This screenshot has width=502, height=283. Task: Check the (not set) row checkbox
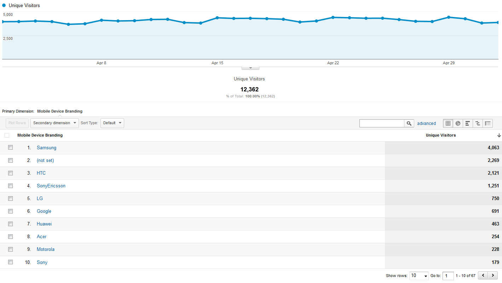pyautogui.click(x=11, y=160)
